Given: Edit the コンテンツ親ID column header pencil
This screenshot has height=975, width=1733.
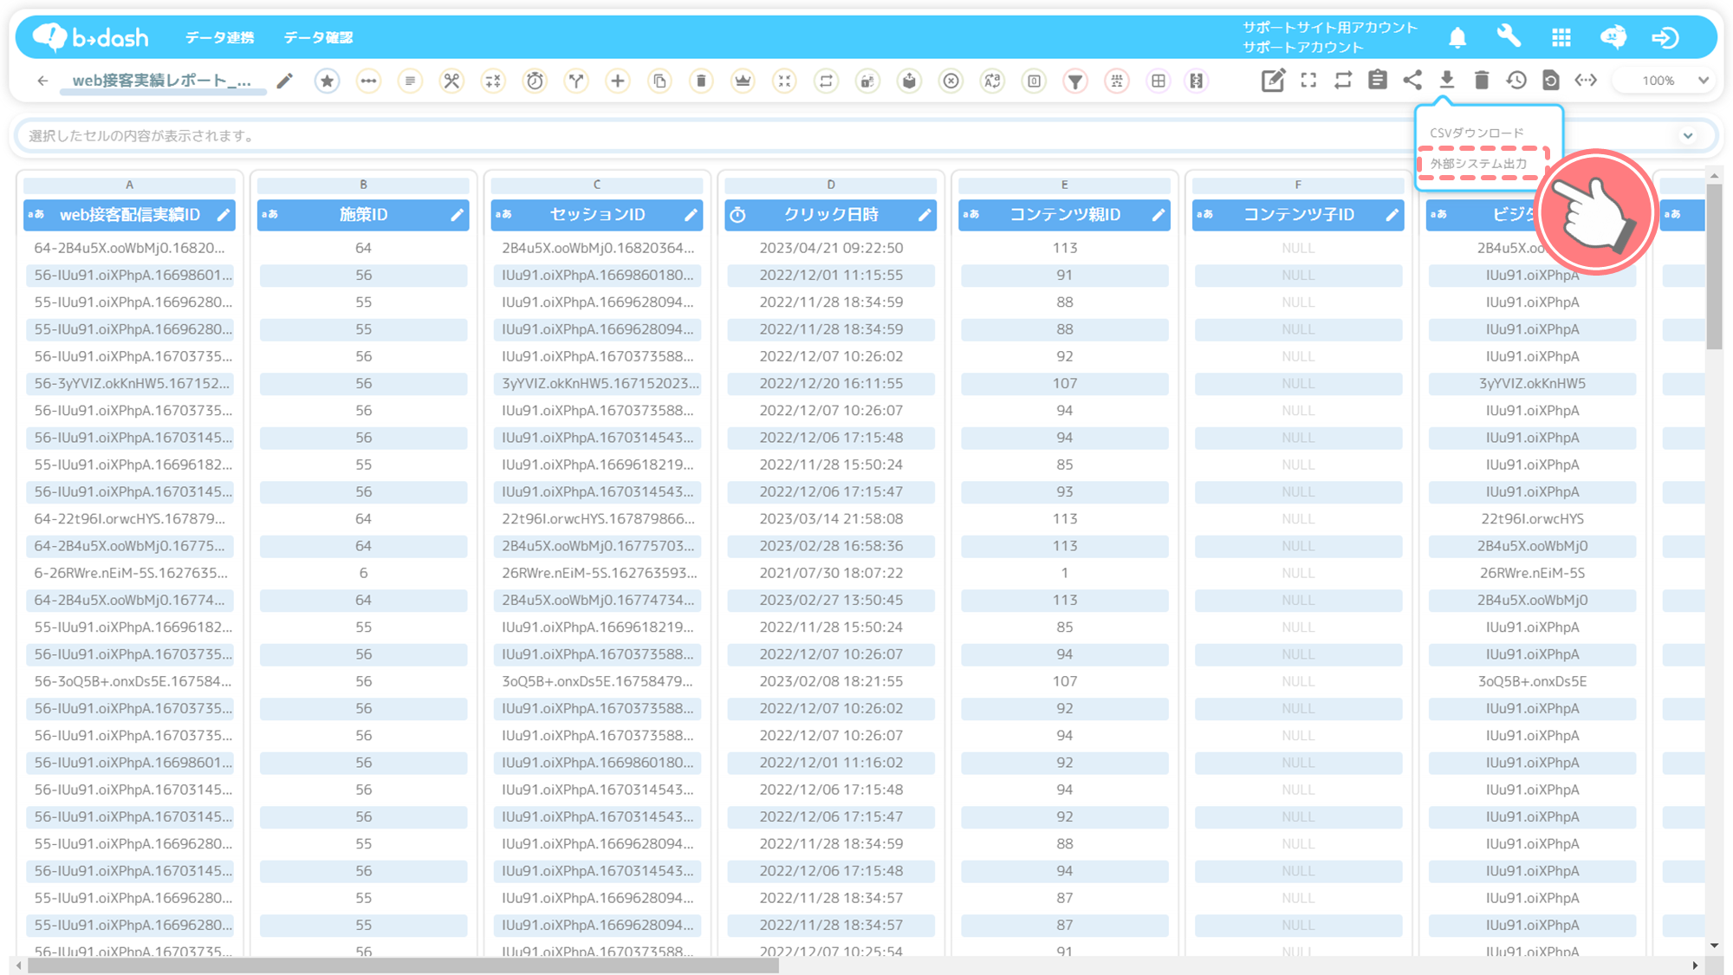Looking at the screenshot, I should coord(1159,214).
